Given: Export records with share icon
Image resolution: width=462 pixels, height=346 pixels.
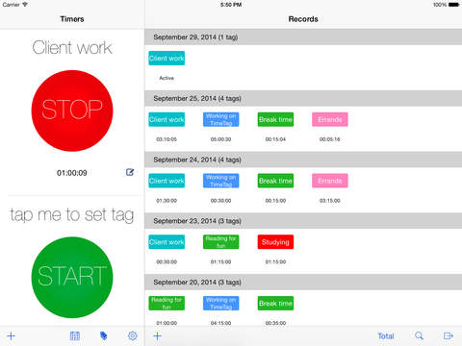Looking at the screenshot, I should click(x=449, y=335).
